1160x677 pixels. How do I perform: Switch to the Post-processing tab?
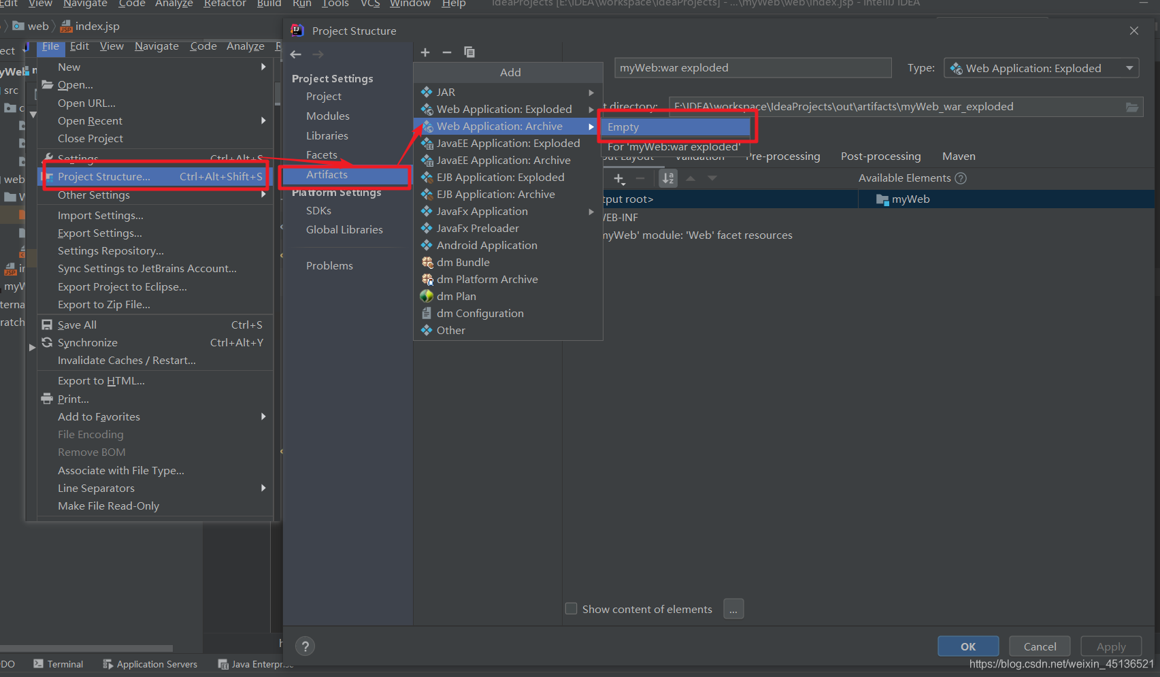[880, 156]
